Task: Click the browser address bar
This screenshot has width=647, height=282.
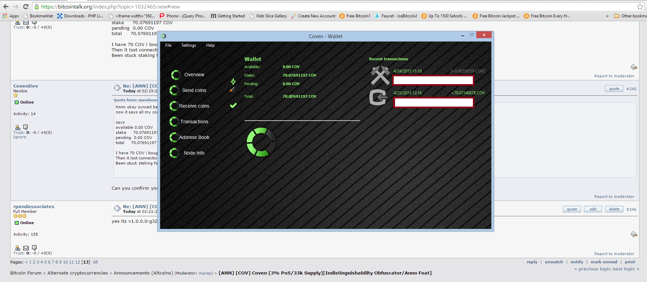Action: [x=335, y=6]
